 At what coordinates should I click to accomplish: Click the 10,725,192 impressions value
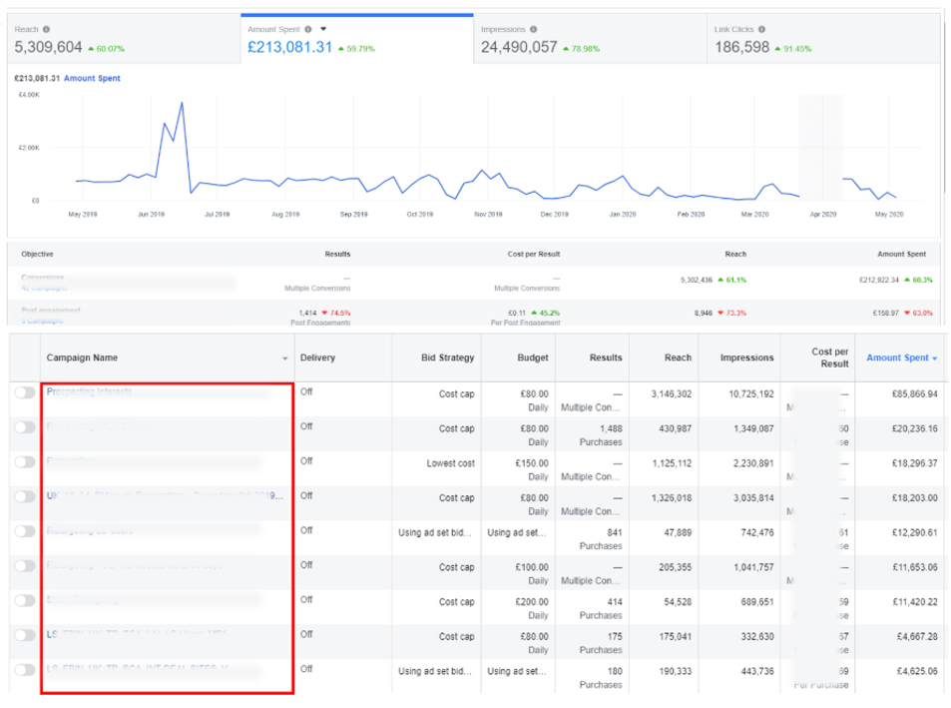tap(751, 394)
